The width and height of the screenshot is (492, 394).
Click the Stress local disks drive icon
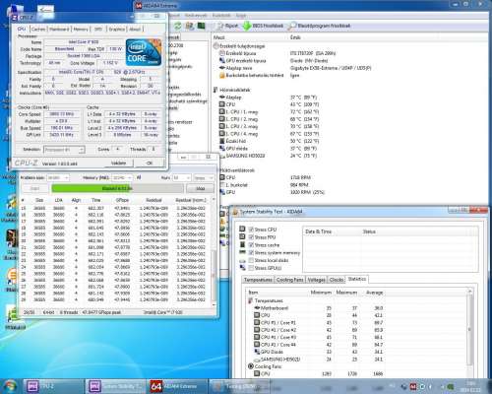pos(242,260)
